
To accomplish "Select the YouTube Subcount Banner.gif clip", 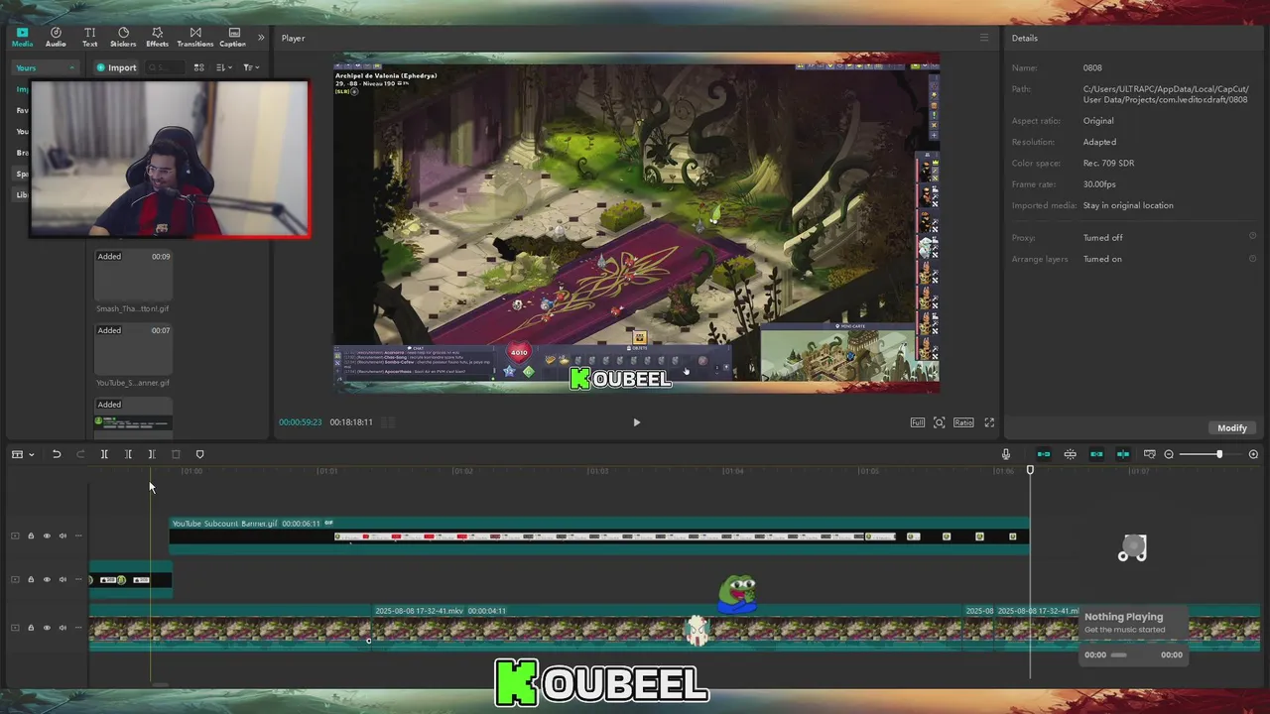I will click(x=599, y=535).
